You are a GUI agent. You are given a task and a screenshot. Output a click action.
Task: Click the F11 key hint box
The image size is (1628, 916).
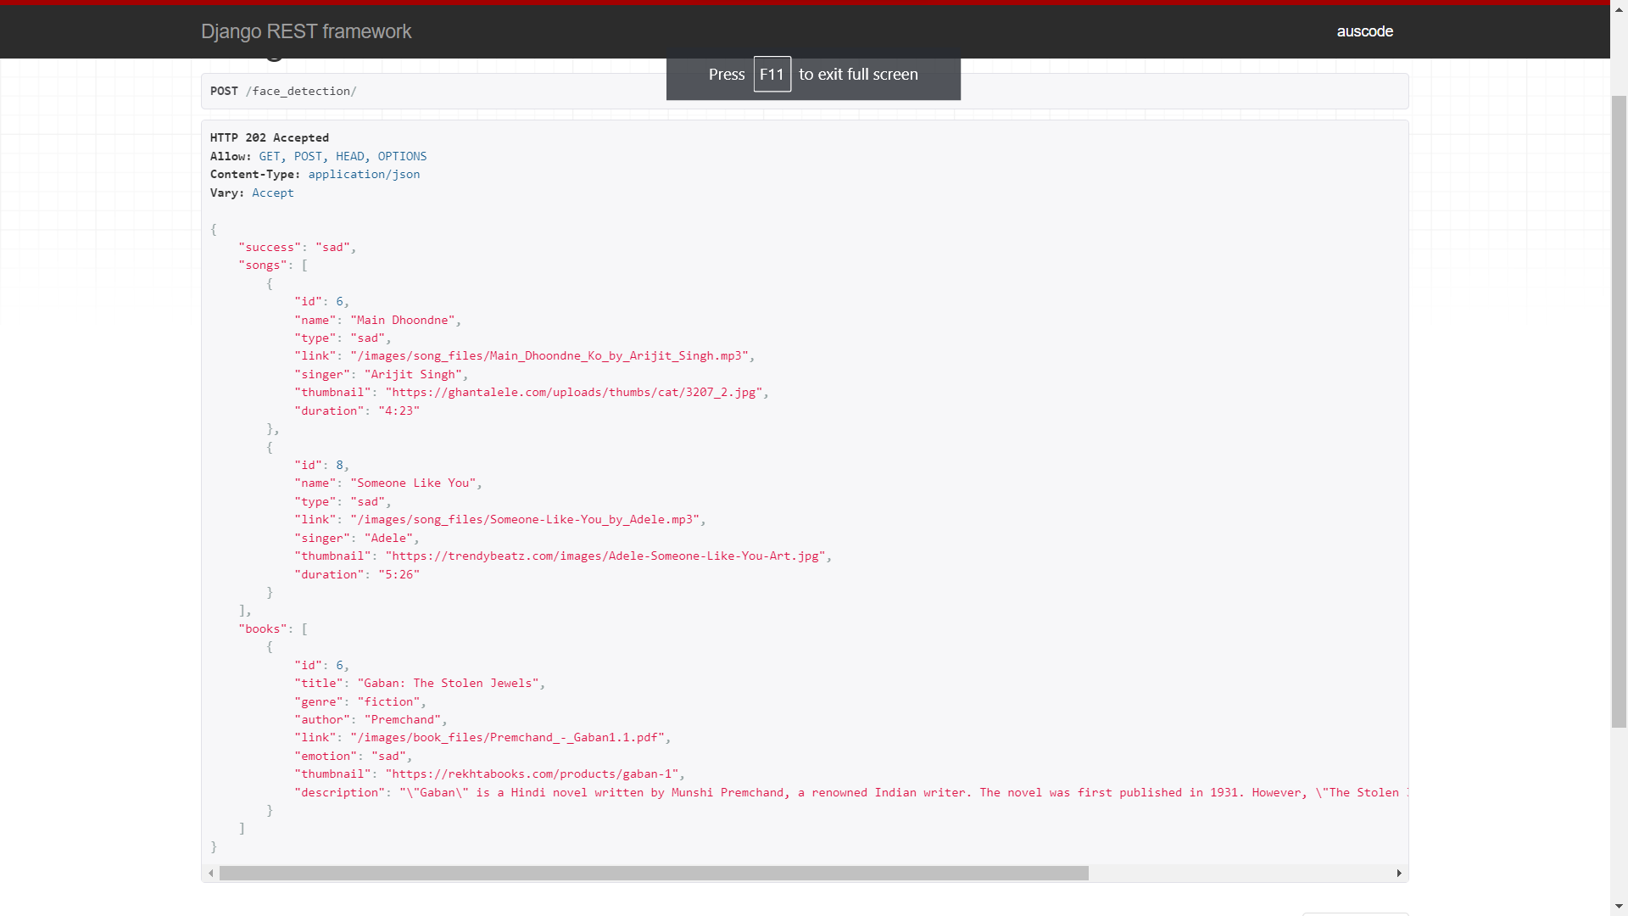tap(772, 75)
